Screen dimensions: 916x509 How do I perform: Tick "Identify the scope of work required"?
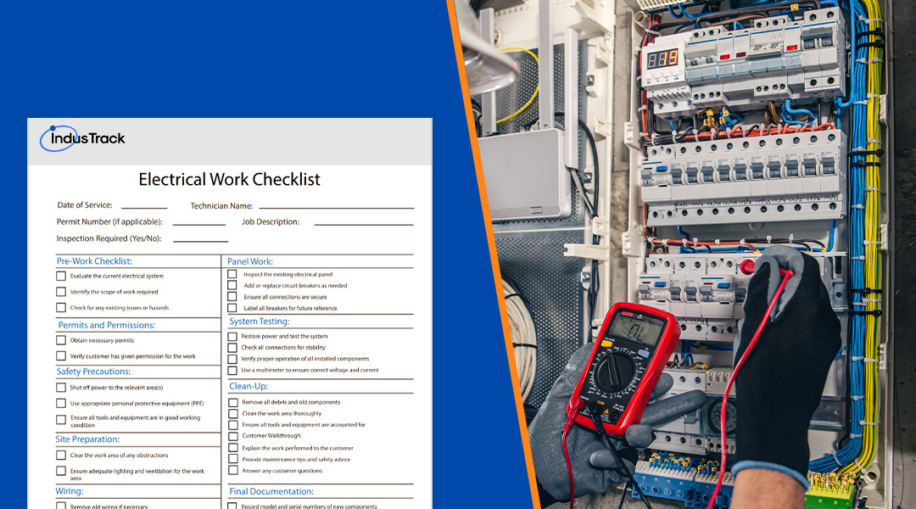[60, 291]
